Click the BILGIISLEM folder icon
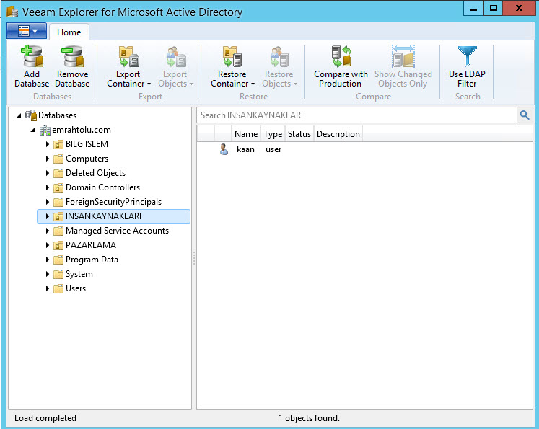 (x=58, y=144)
